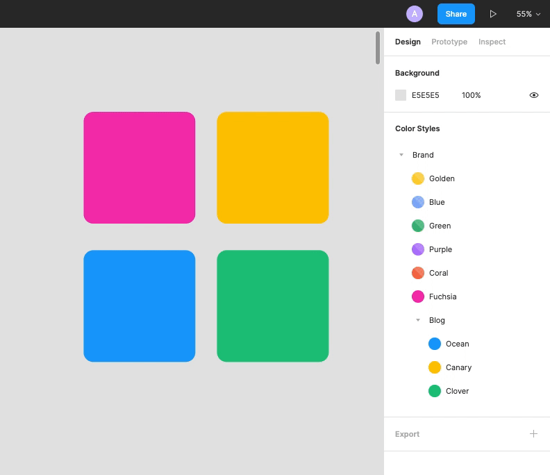The image size is (550, 475).
Task: Click the Coral style label
Action: pyautogui.click(x=438, y=273)
